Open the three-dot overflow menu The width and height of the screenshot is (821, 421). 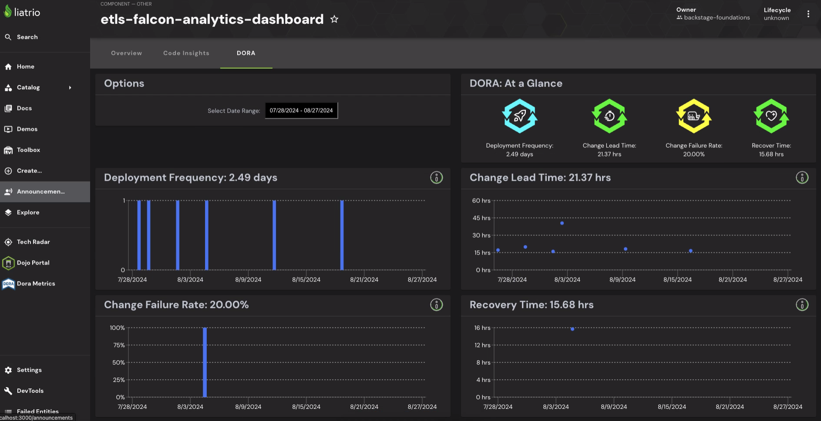(x=809, y=13)
